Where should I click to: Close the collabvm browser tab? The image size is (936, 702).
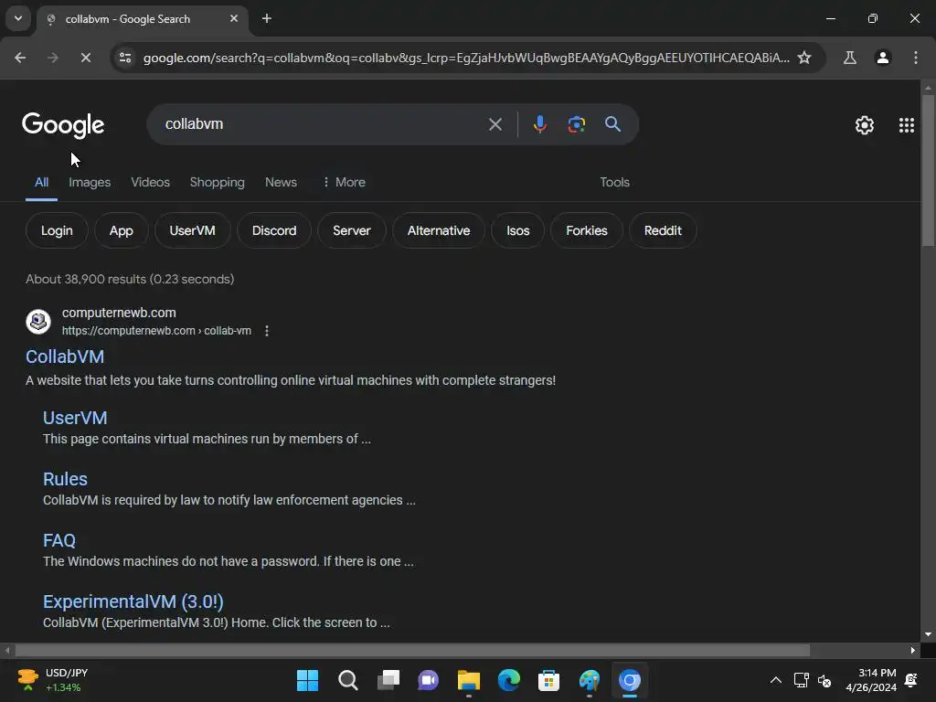click(234, 18)
